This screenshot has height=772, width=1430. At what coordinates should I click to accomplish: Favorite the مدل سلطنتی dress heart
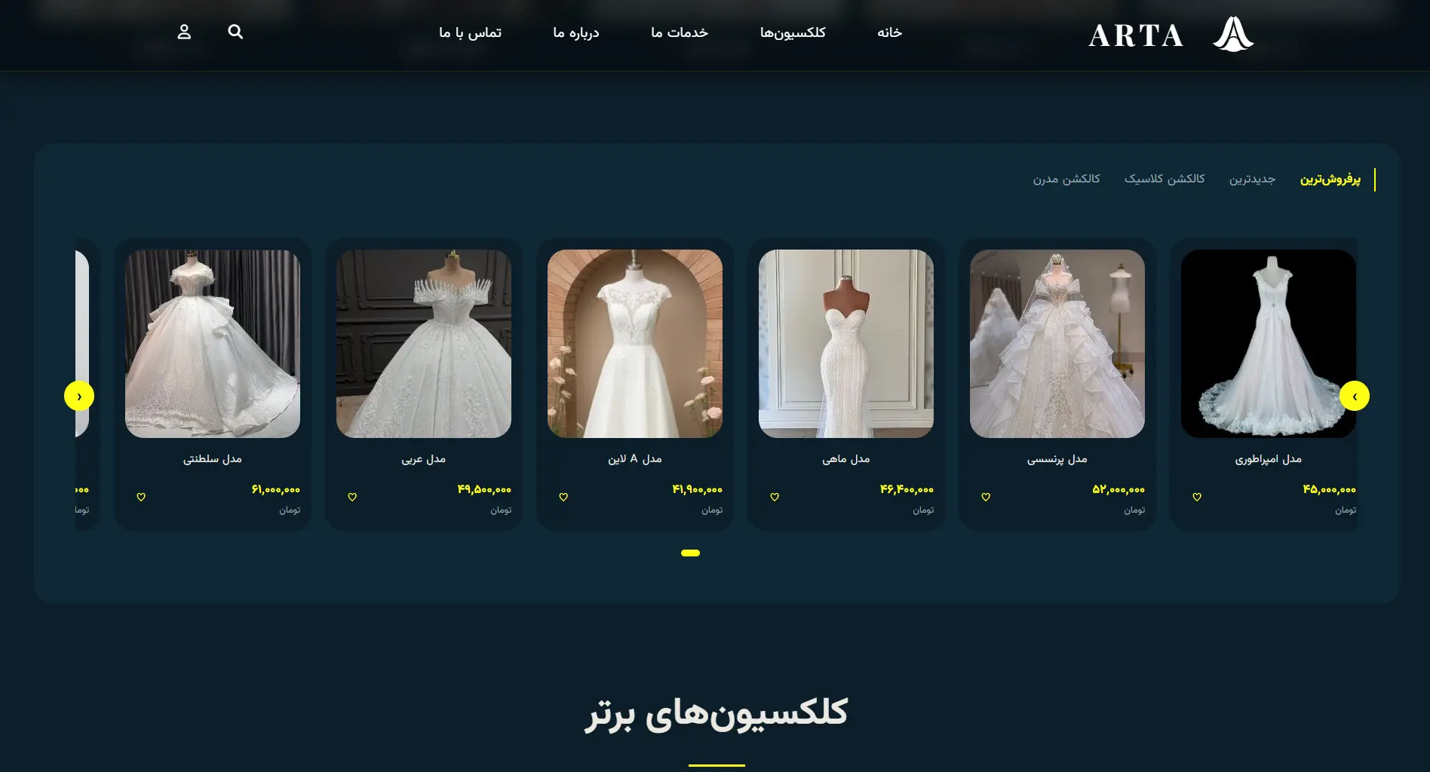[141, 497]
